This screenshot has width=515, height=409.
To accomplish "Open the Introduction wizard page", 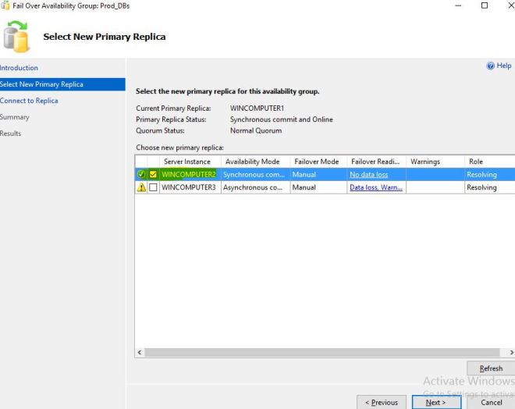I will pos(19,68).
